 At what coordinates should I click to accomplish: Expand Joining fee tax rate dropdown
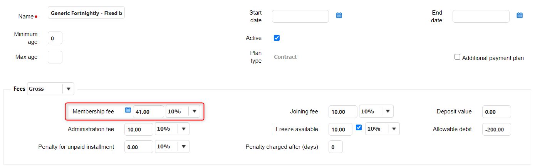coord(388,111)
